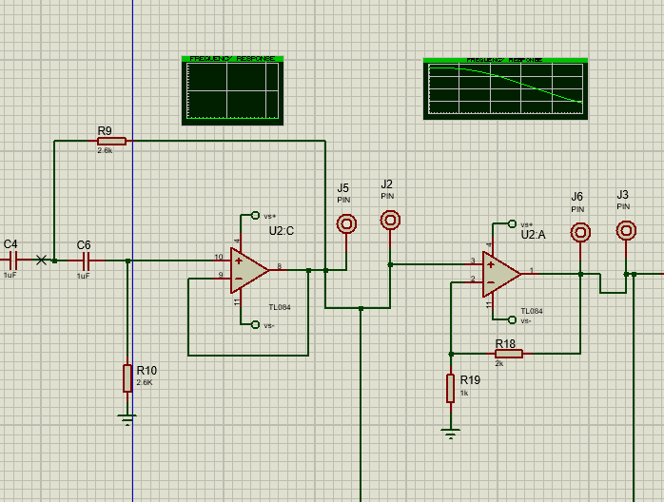
Task: Click pin 10 non-inverting input of U2:C
Action: (222, 261)
